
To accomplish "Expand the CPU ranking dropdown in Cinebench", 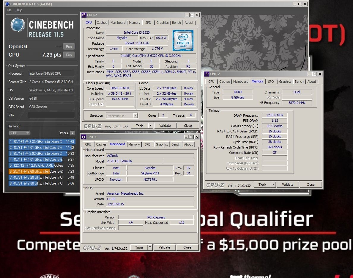I will [19, 133].
